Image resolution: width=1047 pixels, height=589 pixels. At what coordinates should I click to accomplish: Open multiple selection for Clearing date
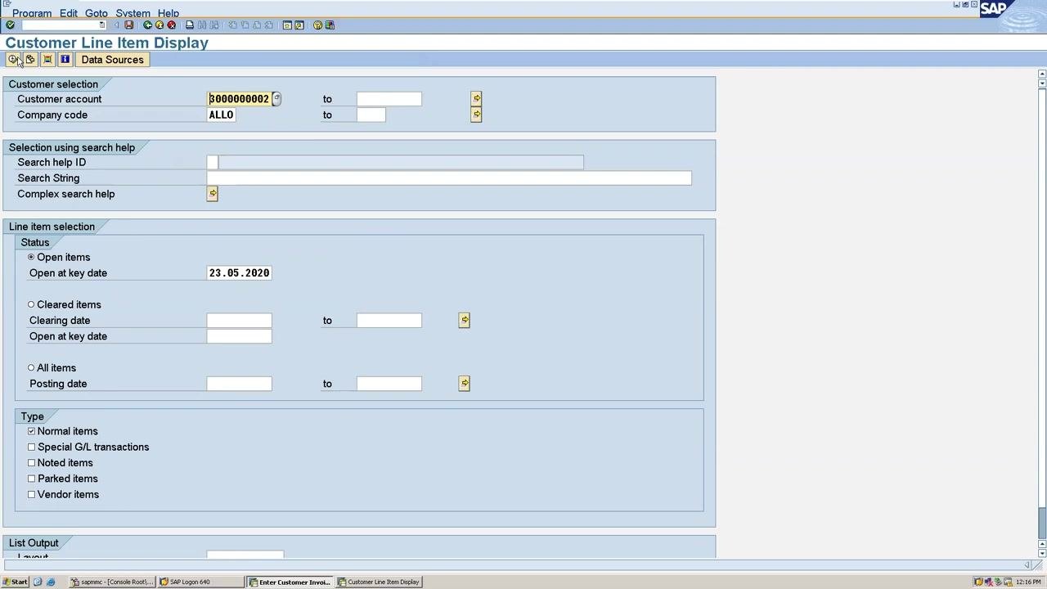pos(464,321)
